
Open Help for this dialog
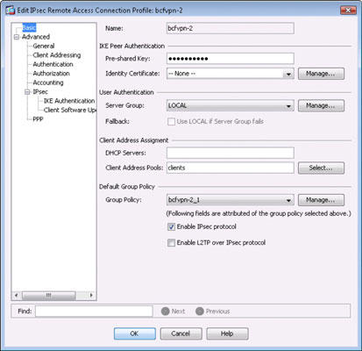coord(227,333)
